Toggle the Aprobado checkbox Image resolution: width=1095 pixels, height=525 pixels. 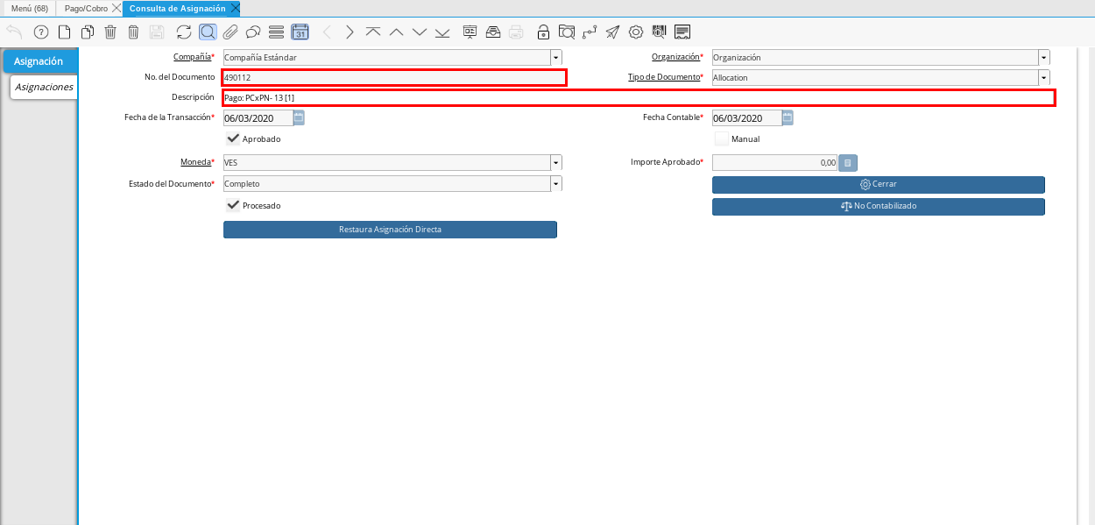tap(233, 138)
